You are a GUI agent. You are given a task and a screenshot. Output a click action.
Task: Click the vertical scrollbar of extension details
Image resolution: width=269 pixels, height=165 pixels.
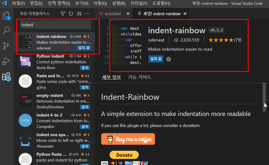point(264,97)
